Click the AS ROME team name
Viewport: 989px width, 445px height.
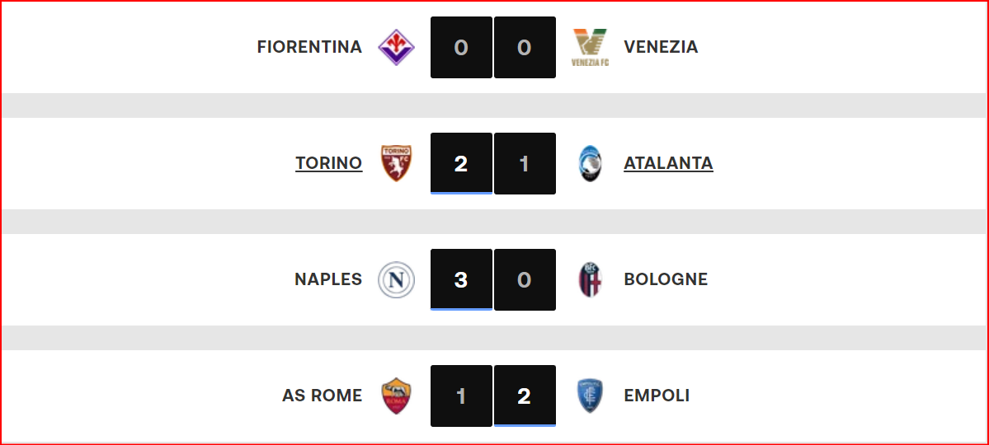point(323,396)
